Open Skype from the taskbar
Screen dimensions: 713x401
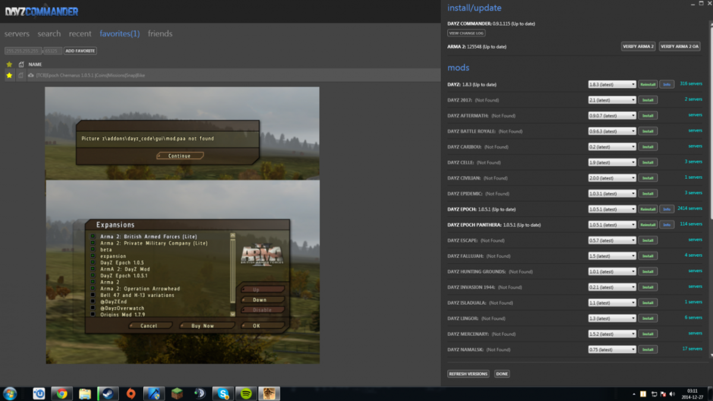(x=223, y=394)
